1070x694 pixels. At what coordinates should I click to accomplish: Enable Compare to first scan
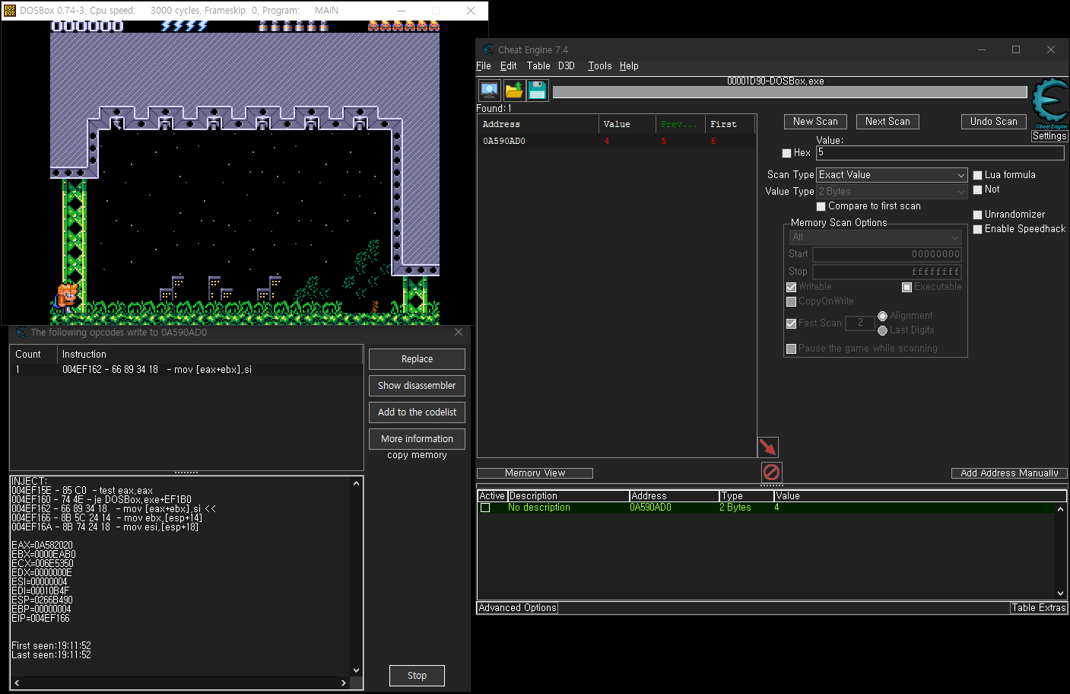coord(821,206)
